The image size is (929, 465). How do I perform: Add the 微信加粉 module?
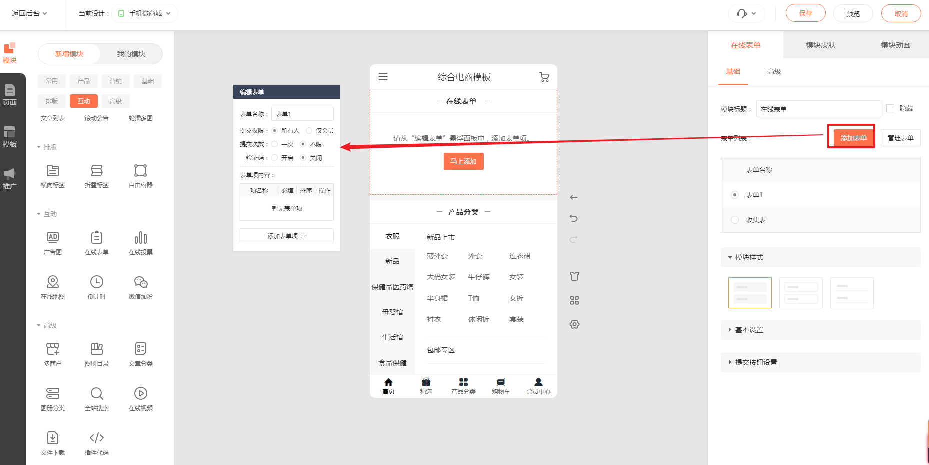tap(141, 287)
